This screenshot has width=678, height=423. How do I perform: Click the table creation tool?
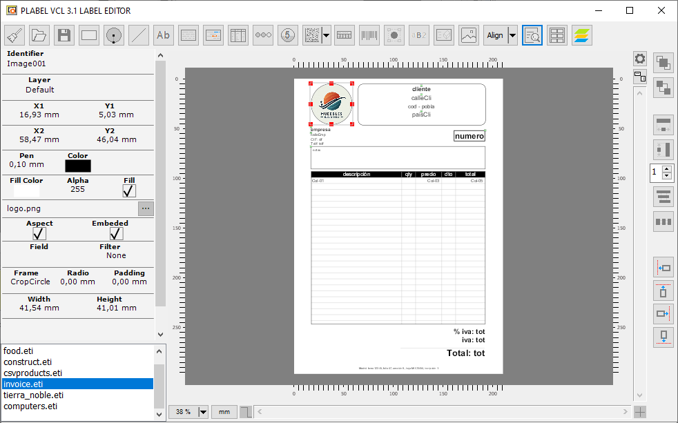coord(238,35)
